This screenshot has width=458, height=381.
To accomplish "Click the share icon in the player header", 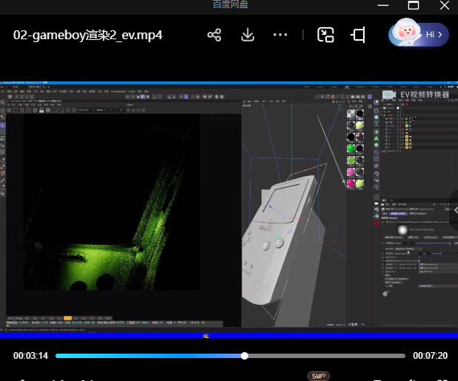I will click(x=214, y=35).
